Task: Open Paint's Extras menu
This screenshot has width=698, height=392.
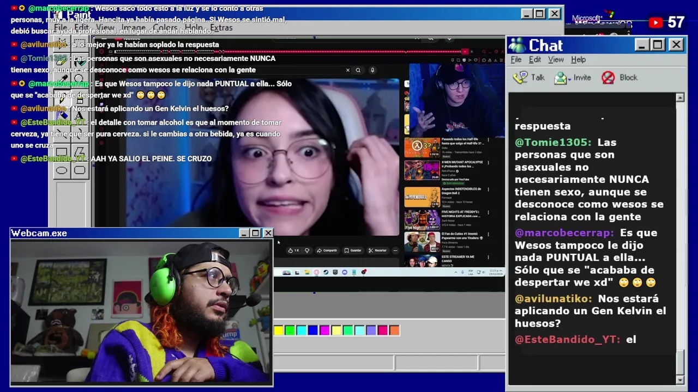Action: click(x=221, y=27)
